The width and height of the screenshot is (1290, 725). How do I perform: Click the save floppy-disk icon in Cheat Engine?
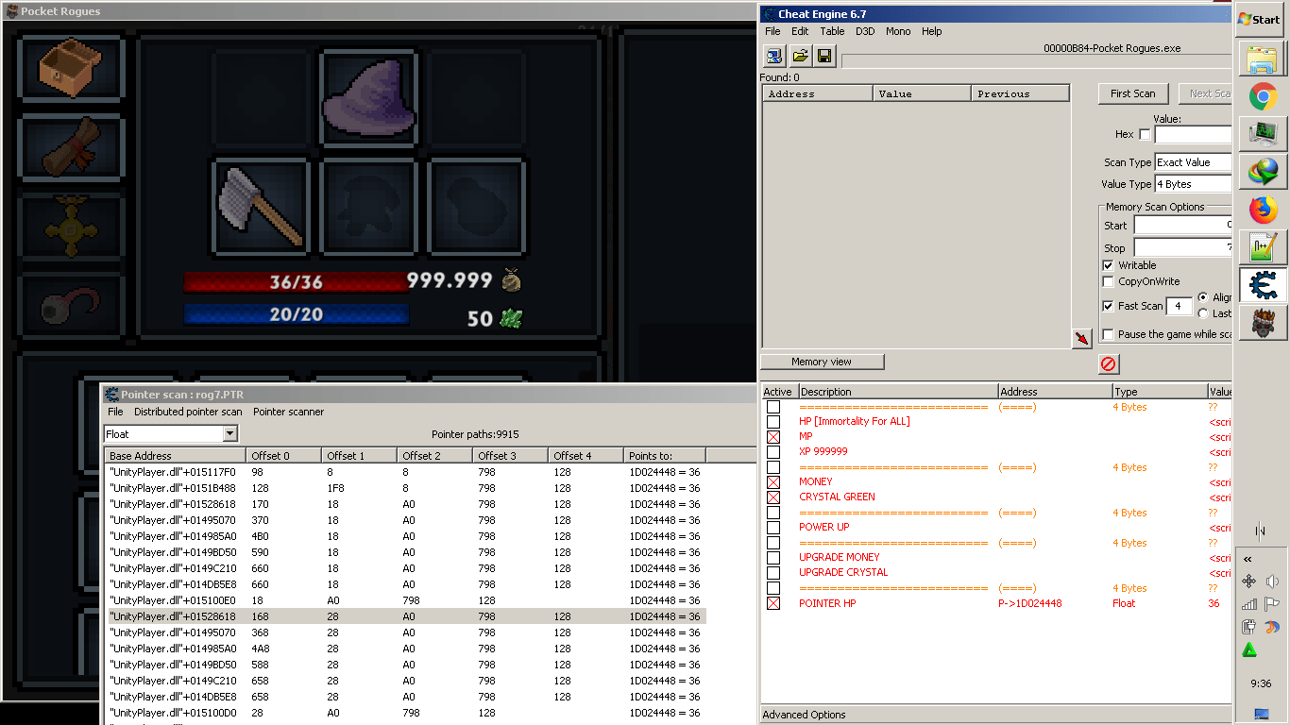coord(824,56)
